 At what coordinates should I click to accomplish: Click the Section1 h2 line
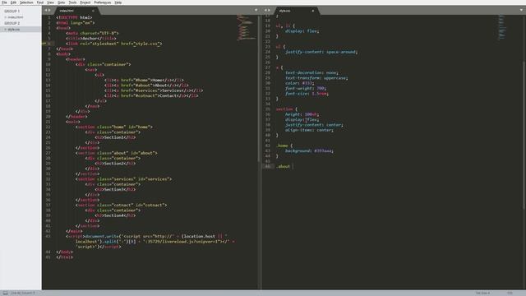(x=115, y=137)
